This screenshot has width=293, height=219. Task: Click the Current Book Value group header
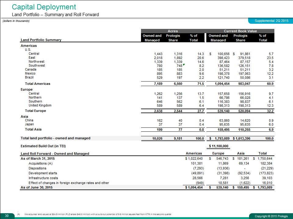(240, 31)
